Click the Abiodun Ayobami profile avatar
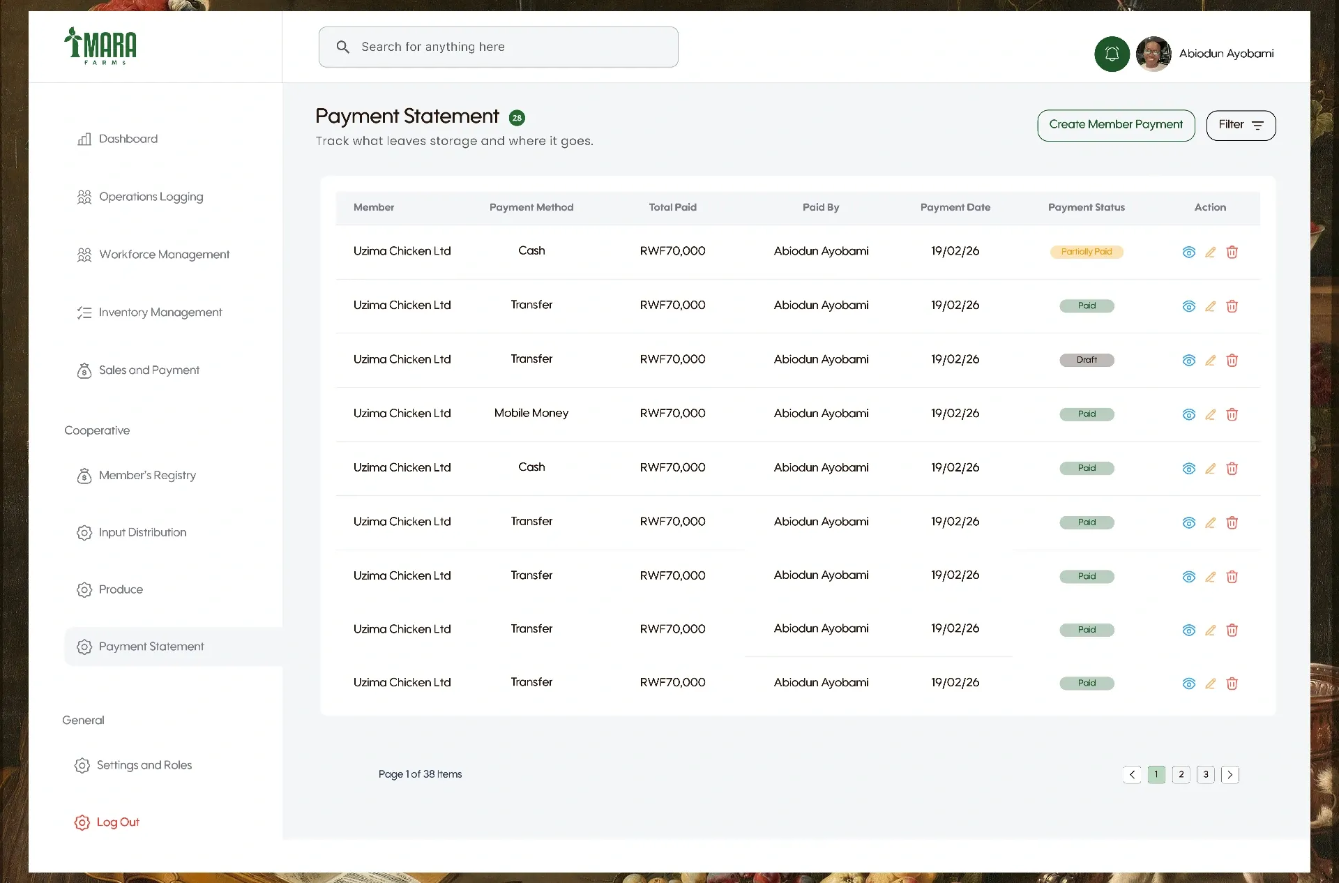The height and width of the screenshot is (883, 1339). point(1153,54)
